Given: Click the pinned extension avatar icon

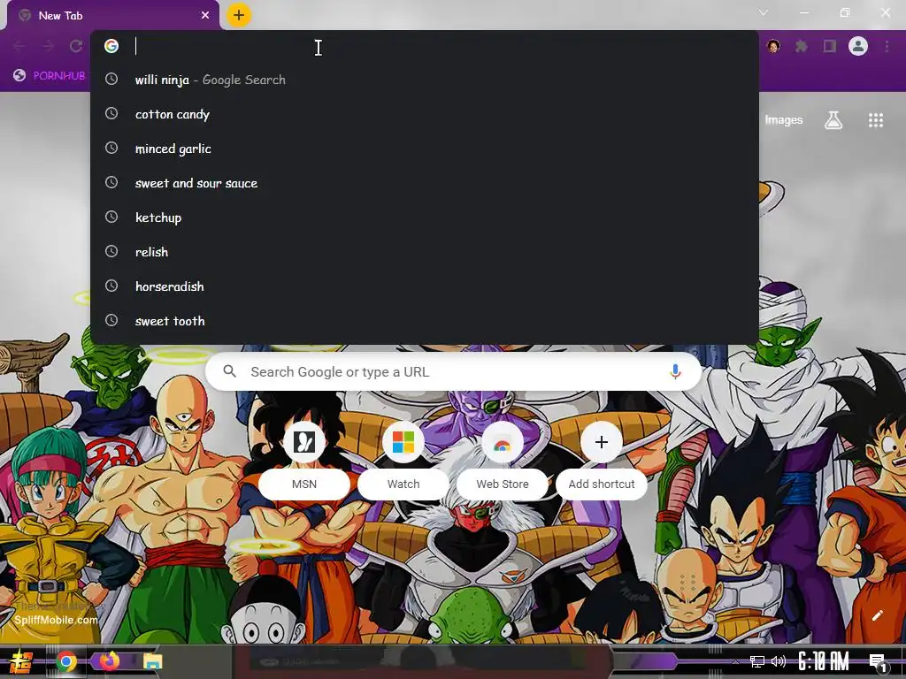Looking at the screenshot, I should coord(773,46).
